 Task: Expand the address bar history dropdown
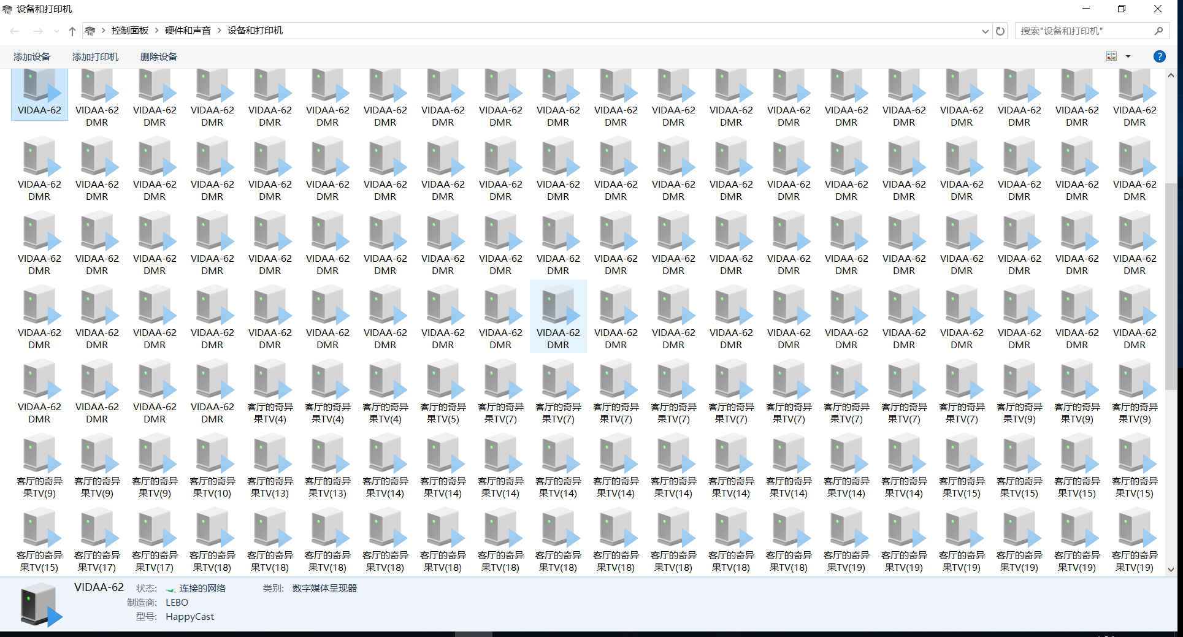tap(985, 31)
